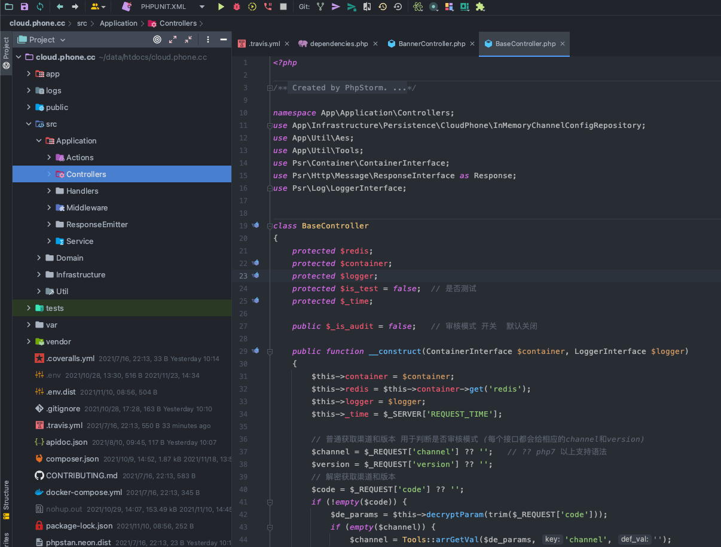Select opened file with target icon
The image size is (721, 547).
click(x=157, y=39)
